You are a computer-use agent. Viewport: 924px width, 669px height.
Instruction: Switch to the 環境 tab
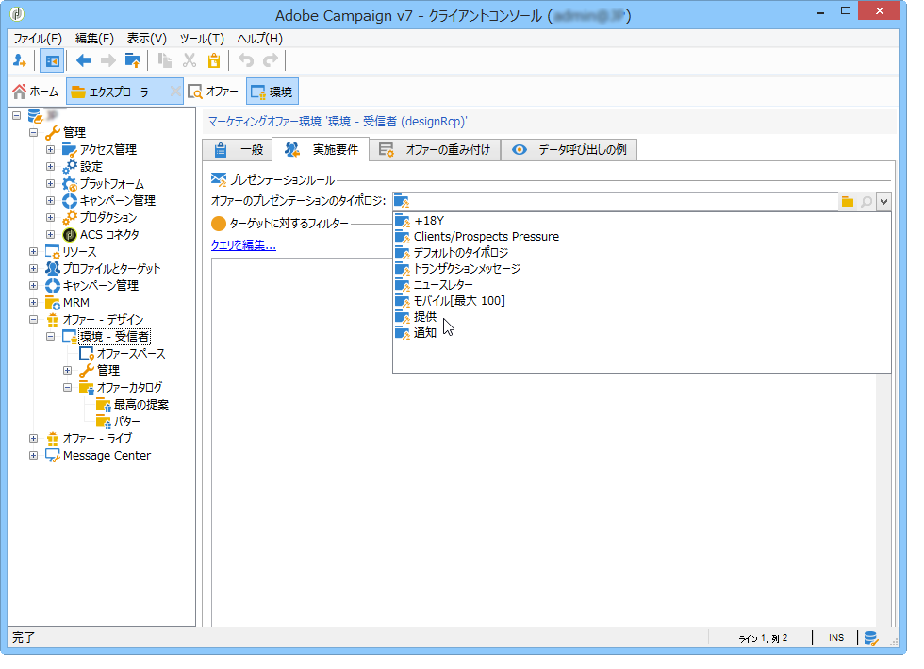point(272,92)
